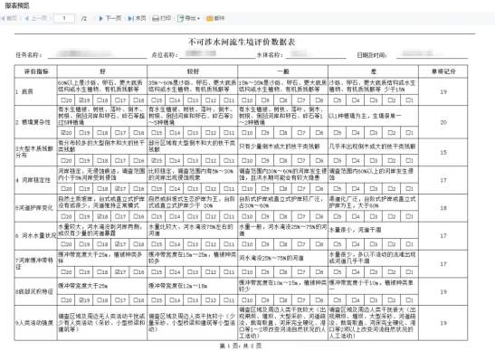Click the page number input field

[x=64, y=18]
